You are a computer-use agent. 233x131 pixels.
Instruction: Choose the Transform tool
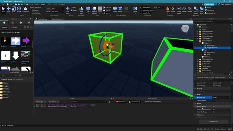click(x=25, y=9)
